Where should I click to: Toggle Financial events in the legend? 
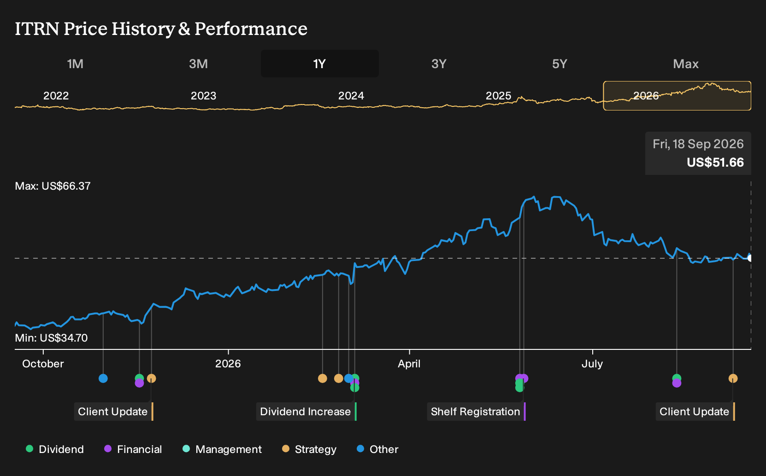click(x=133, y=449)
